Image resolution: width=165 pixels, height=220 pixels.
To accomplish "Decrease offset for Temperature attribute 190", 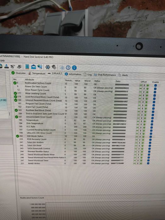I will point(138,121).
